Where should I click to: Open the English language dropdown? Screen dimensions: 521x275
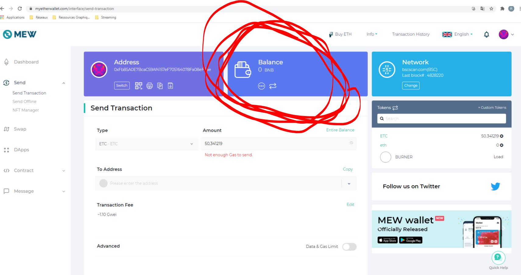pyautogui.click(x=458, y=34)
